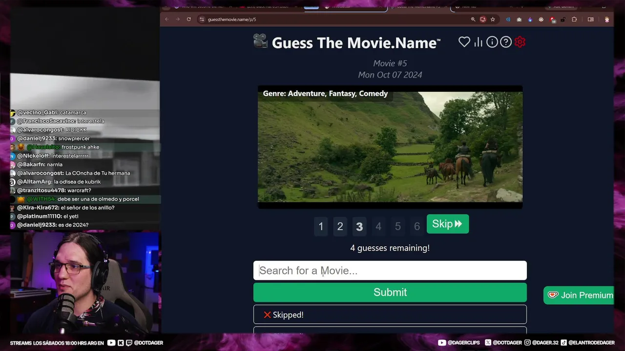625x351 pixels.
Task: Show screenshot number 1
Action: click(321, 226)
